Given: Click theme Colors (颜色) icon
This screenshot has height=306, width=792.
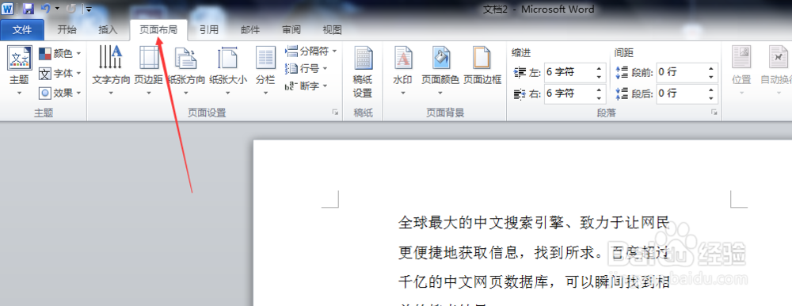Looking at the screenshot, I should click(45, 54).
